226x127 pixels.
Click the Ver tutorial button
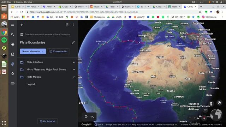48,121
